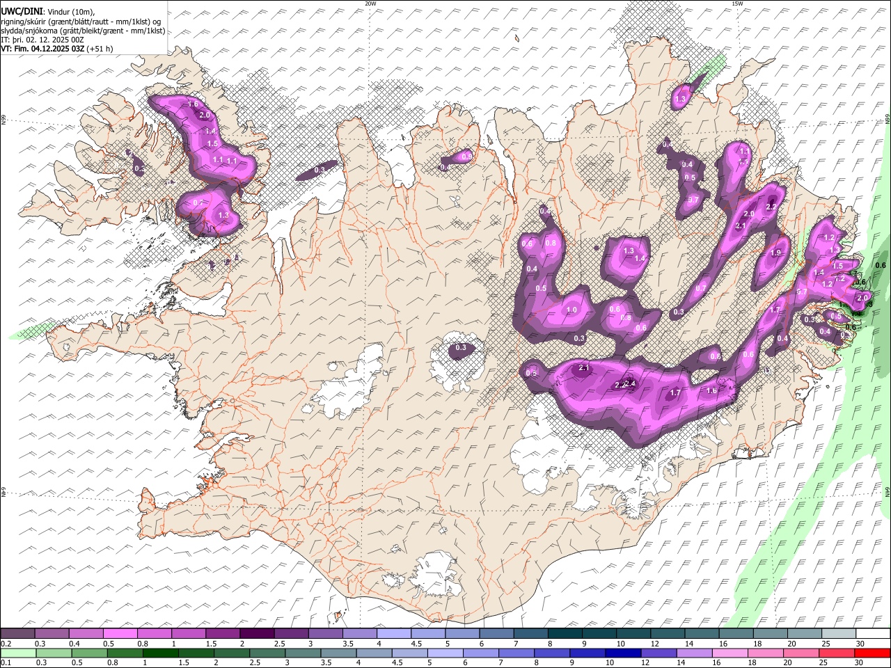The width and height of the screenshot is (891, 668).
Task: Click the '20W' longitude label at the top edge
Action: pyautogui.click(x=370, y=3)
